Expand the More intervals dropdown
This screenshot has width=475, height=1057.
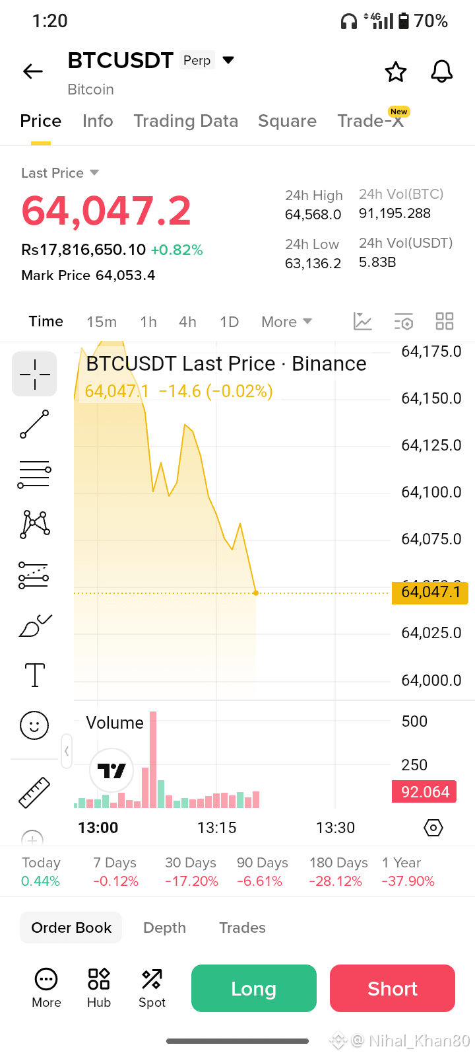point(286,322)
